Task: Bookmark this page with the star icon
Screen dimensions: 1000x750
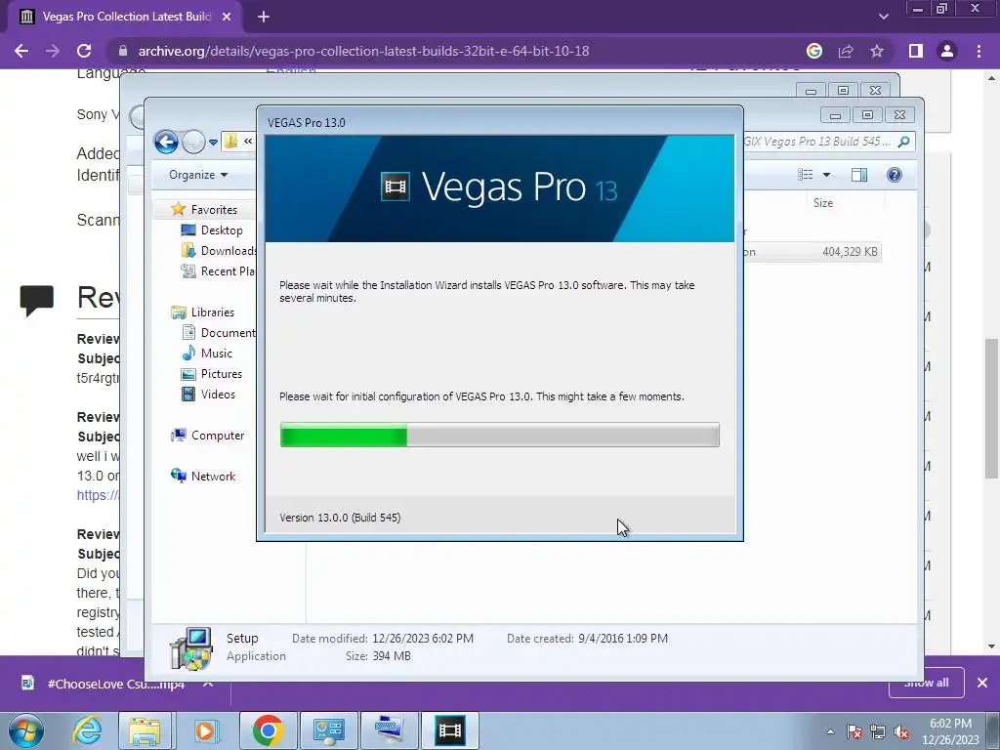Action: (877, 51)
